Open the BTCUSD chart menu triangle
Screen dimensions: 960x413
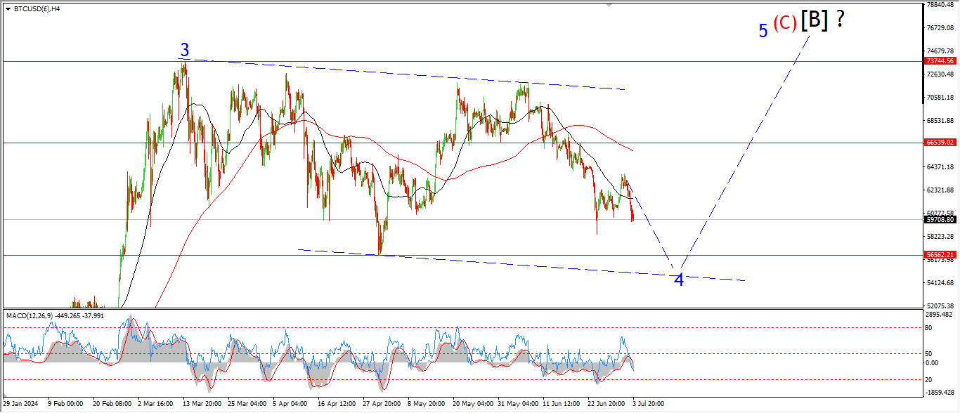(8, 9)
